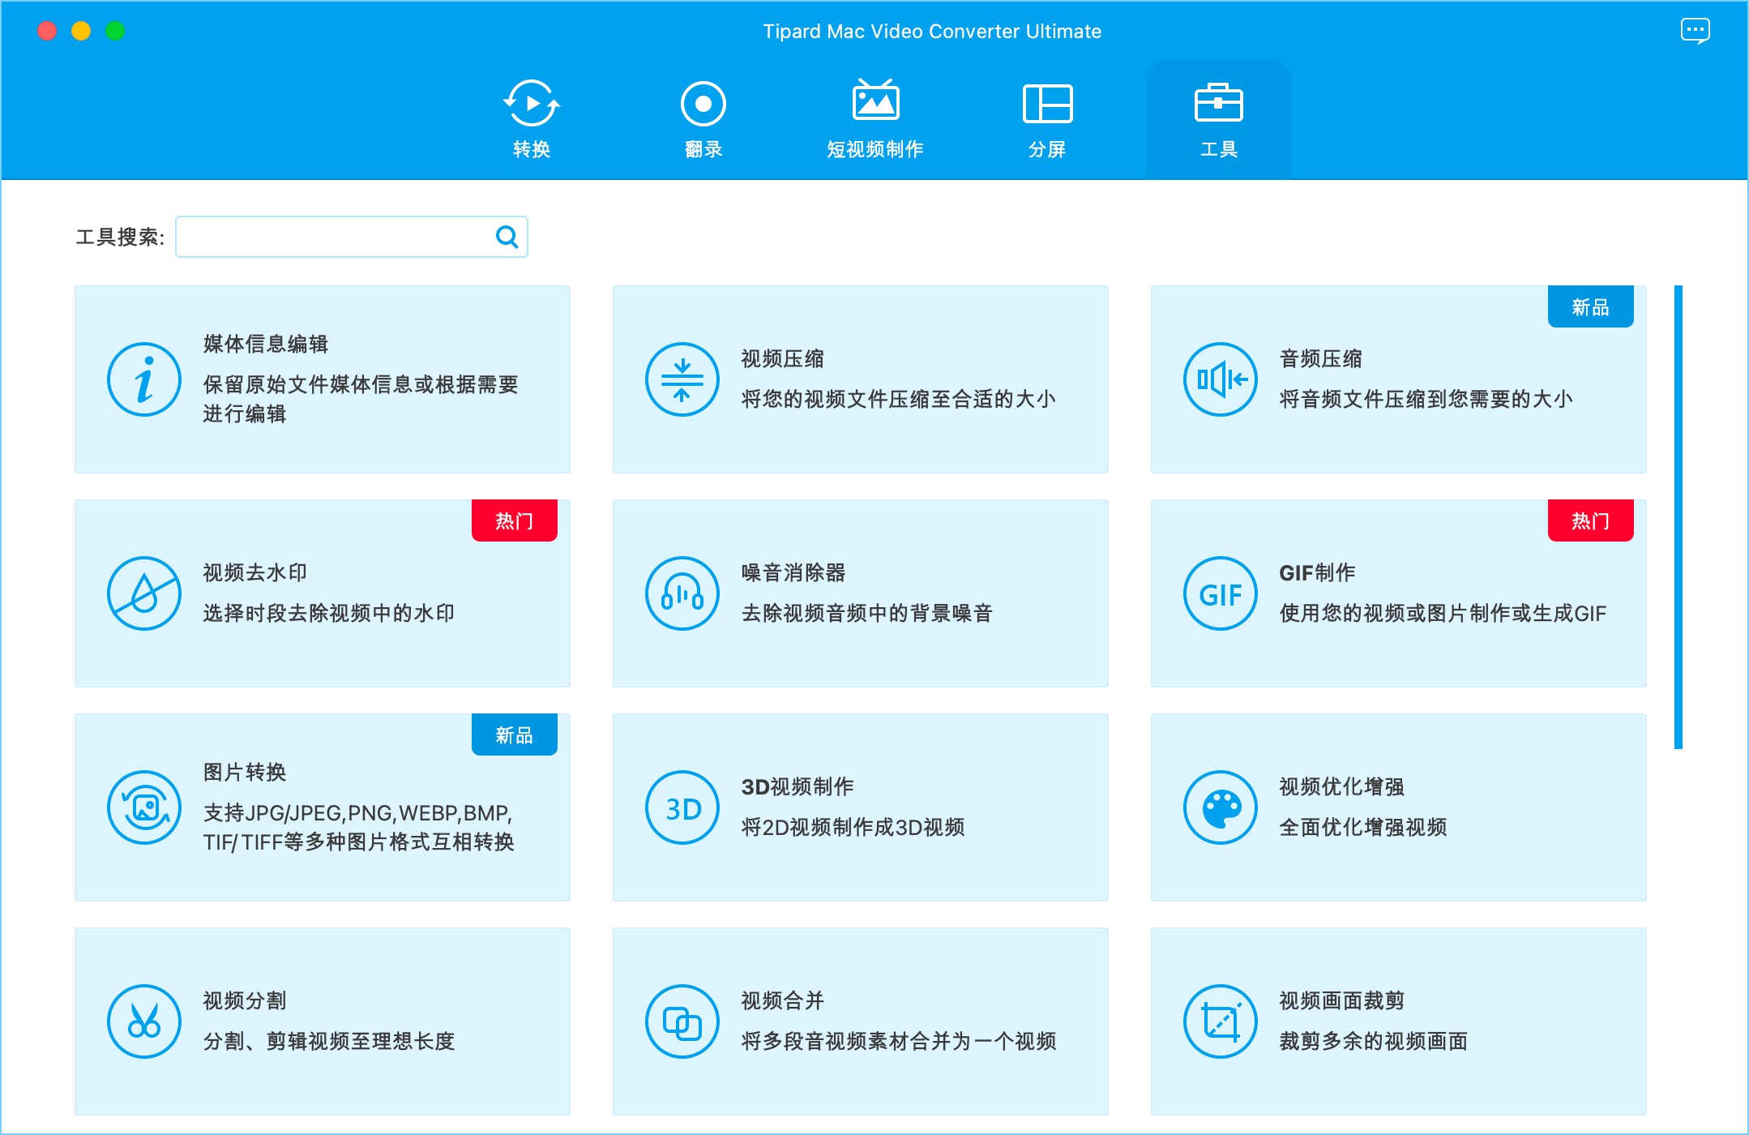This screenshot has height=1135, width=1749.
Task: Select the 工具 toolbox icon
Action: [x=1219, y=102]
